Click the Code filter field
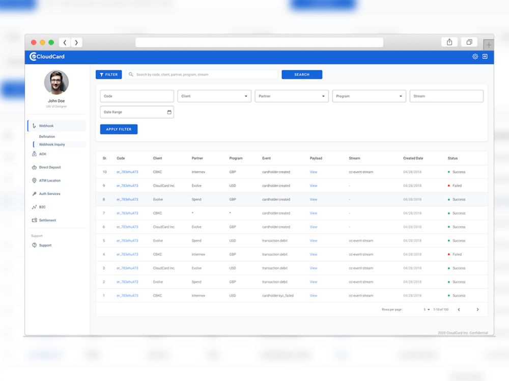509x381 pixels. 137,96
